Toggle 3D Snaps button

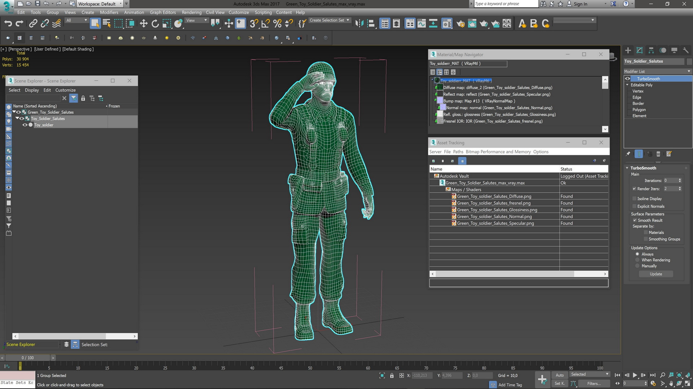click(254, 23)
